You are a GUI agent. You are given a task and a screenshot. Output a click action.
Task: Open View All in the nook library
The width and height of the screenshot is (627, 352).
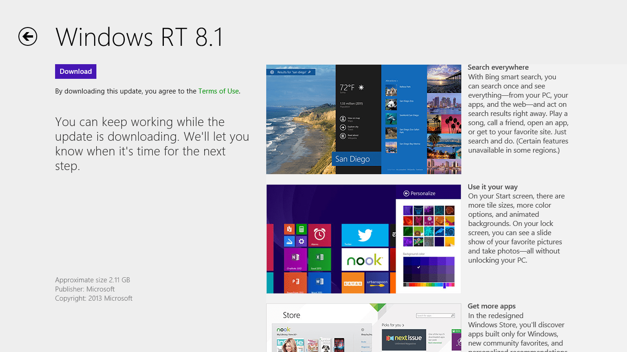pyautogui.click(x=292, y=334)
